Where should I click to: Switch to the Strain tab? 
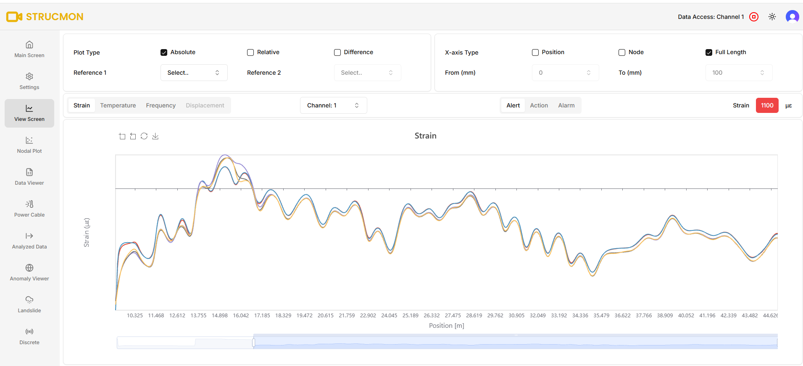[x=82, y=105]
